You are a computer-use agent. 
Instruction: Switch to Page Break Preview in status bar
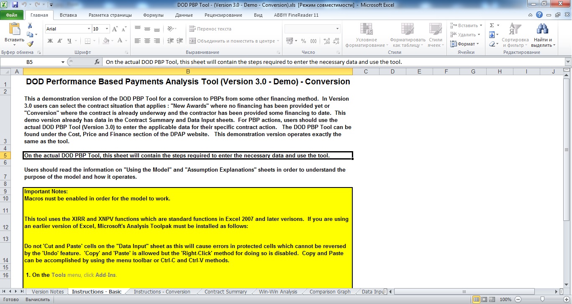point(492,299)
